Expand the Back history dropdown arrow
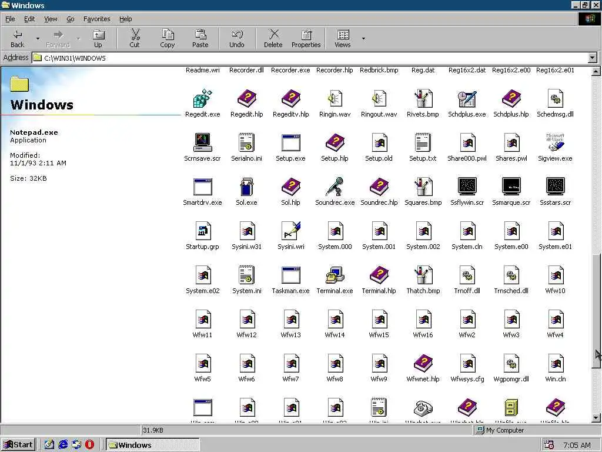The image size is (602, 452). click(x=38, y=38)
